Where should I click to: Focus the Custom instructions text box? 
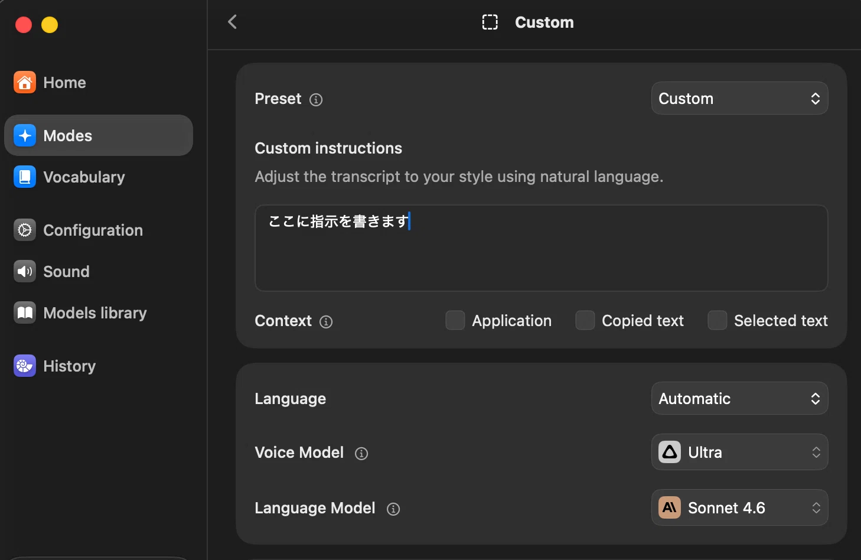541,248
